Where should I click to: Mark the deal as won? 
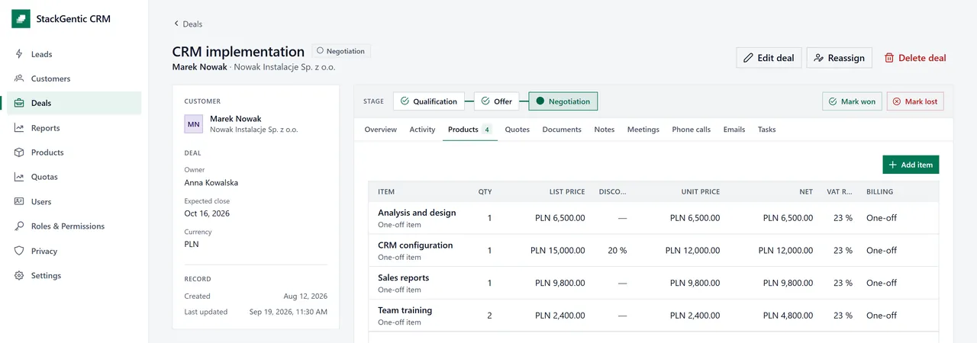pyautogui.click(x=852, y=101)
